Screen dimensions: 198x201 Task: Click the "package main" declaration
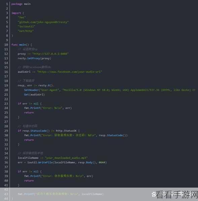coord(21,4)
